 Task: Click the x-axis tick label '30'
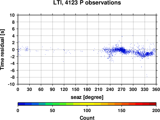coord(29,89)
